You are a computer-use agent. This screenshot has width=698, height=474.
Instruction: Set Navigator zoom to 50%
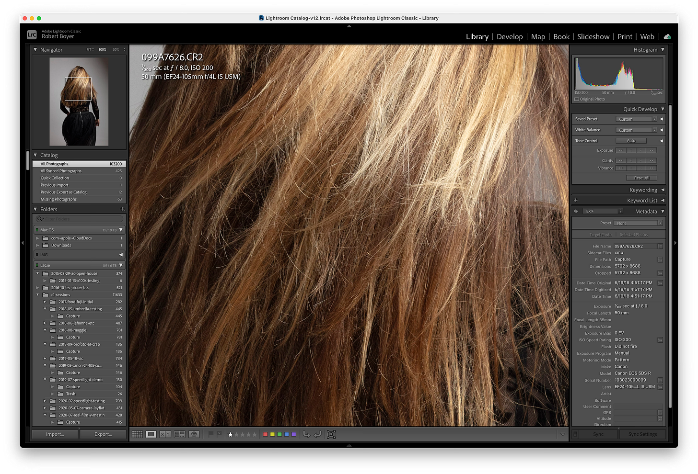coord(116,50)
